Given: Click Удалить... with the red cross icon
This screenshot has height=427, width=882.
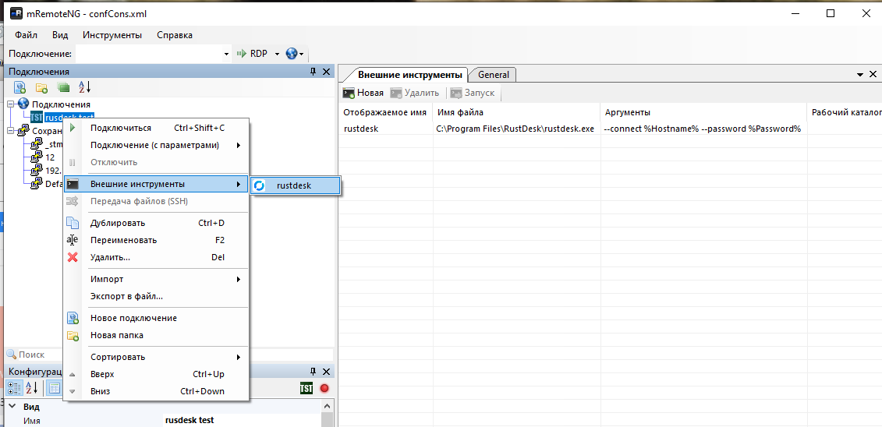Looking at the screenshot, I should click(x=156, y=257).
